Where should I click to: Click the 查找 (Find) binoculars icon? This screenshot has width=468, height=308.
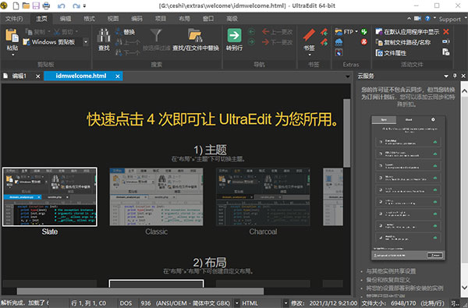tap(104, 36)
